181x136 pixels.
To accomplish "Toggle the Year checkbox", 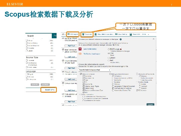I will [83, 80].
